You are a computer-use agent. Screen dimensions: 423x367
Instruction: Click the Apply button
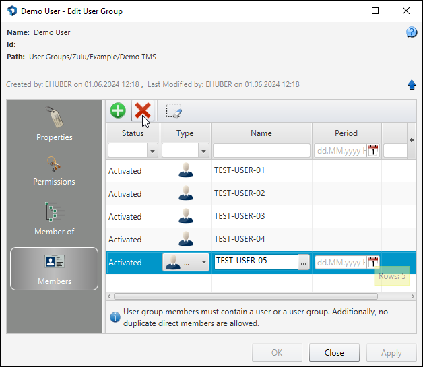pyautogui.click(x=391, y=353)
